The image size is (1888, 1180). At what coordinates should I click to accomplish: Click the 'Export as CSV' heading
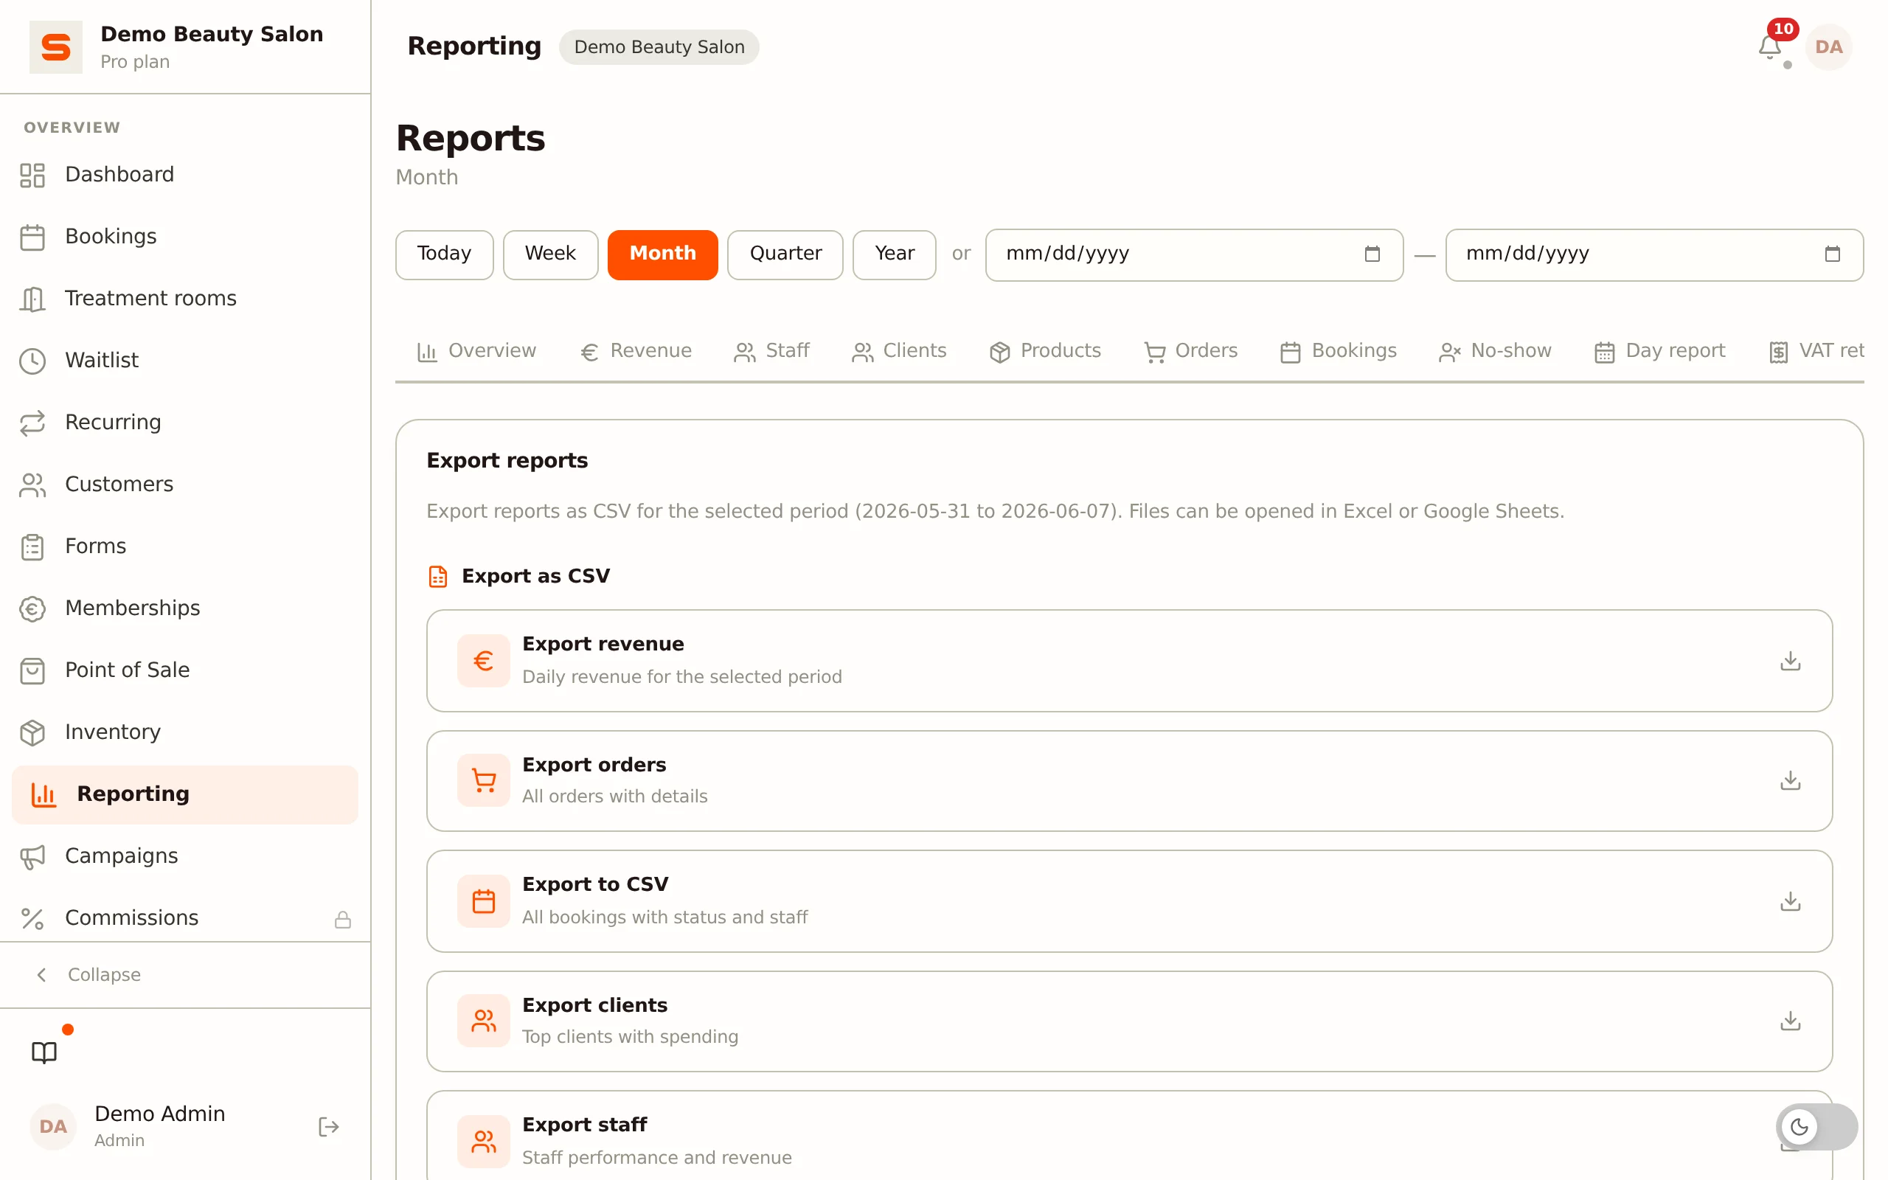pos(536,576)
